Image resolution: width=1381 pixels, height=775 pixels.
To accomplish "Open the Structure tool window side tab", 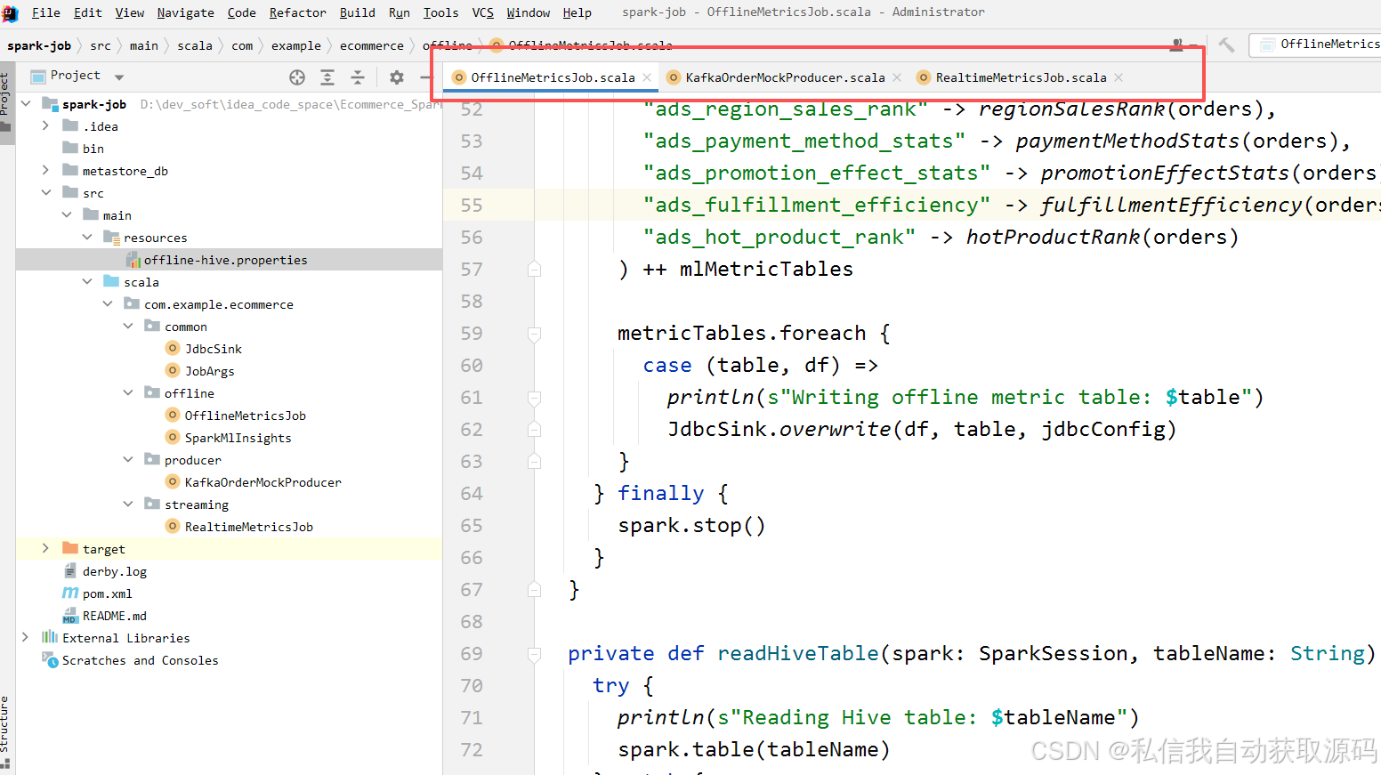I will 7,731.
